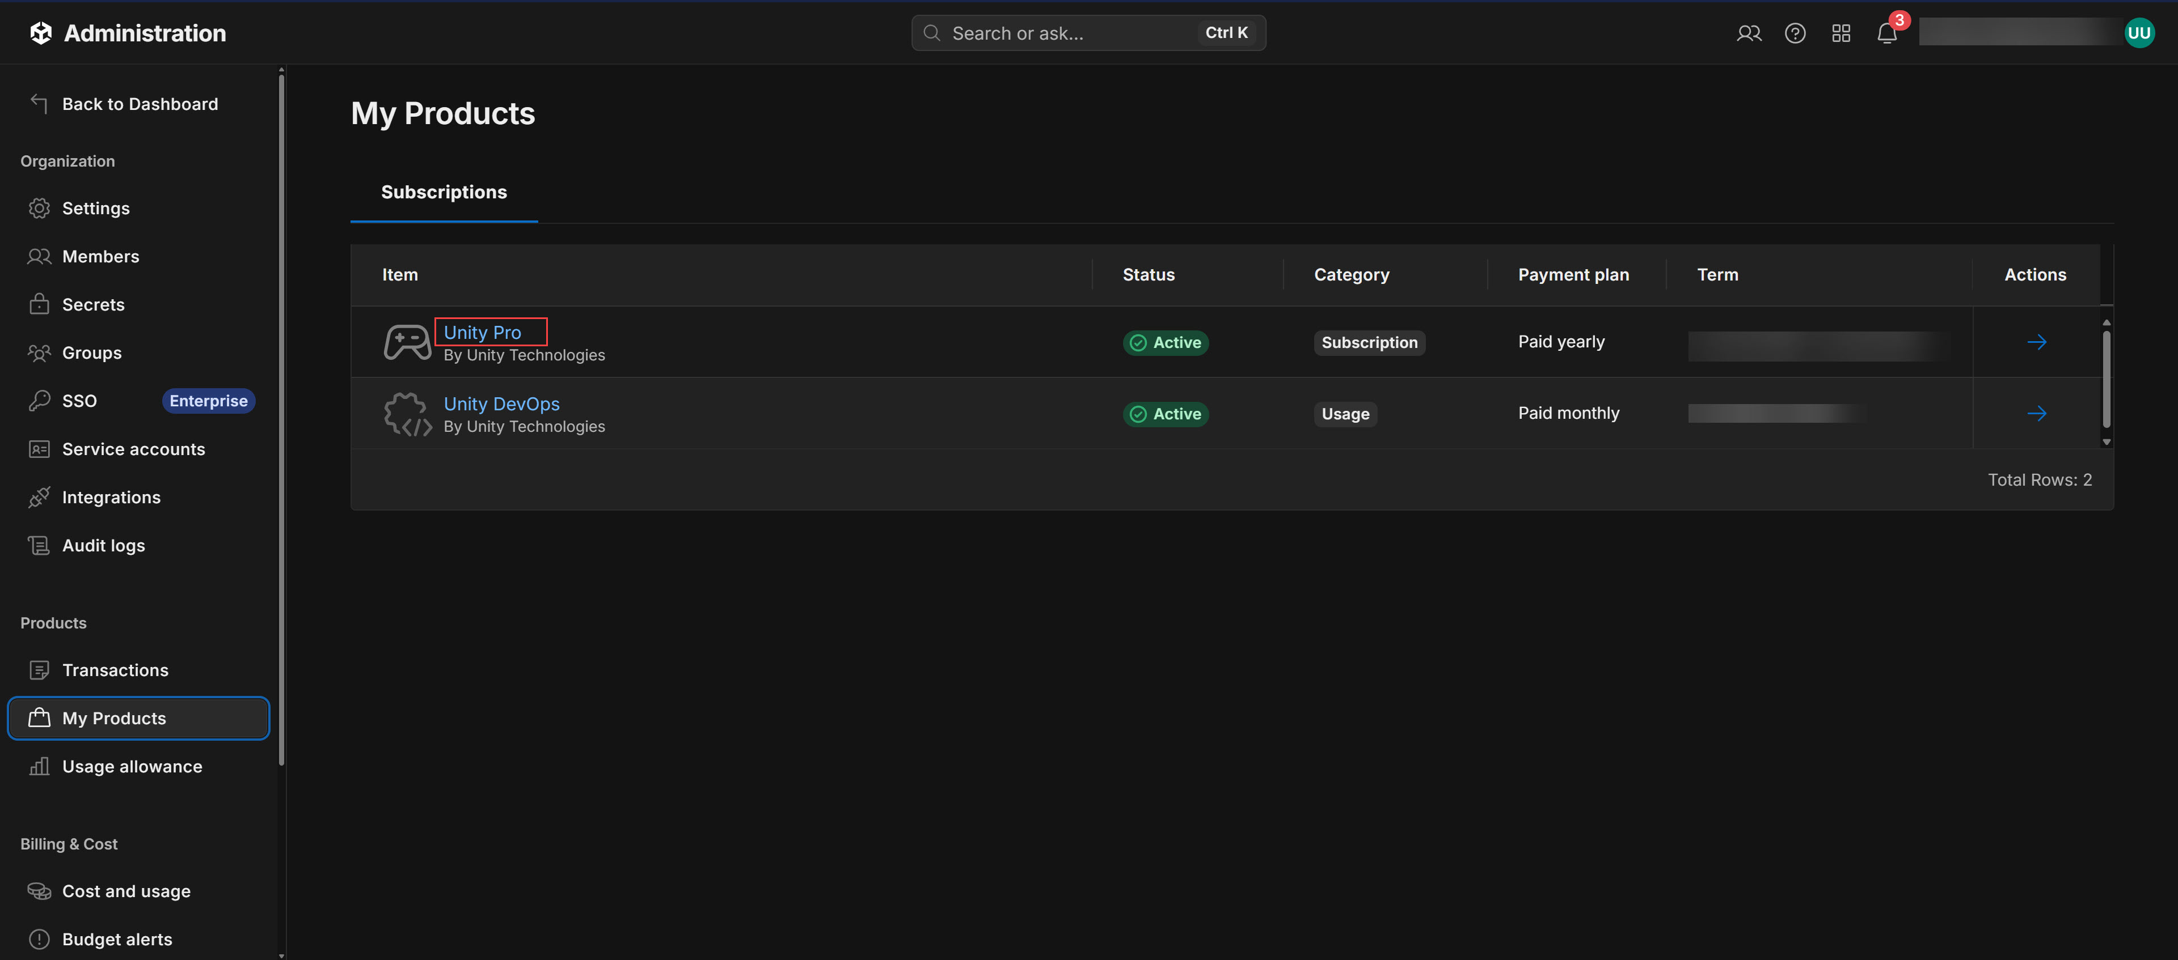This screenshot has width=2178, height=960.
Task: Open Unity DevOps row action arrow
Action: (2036, 413)
